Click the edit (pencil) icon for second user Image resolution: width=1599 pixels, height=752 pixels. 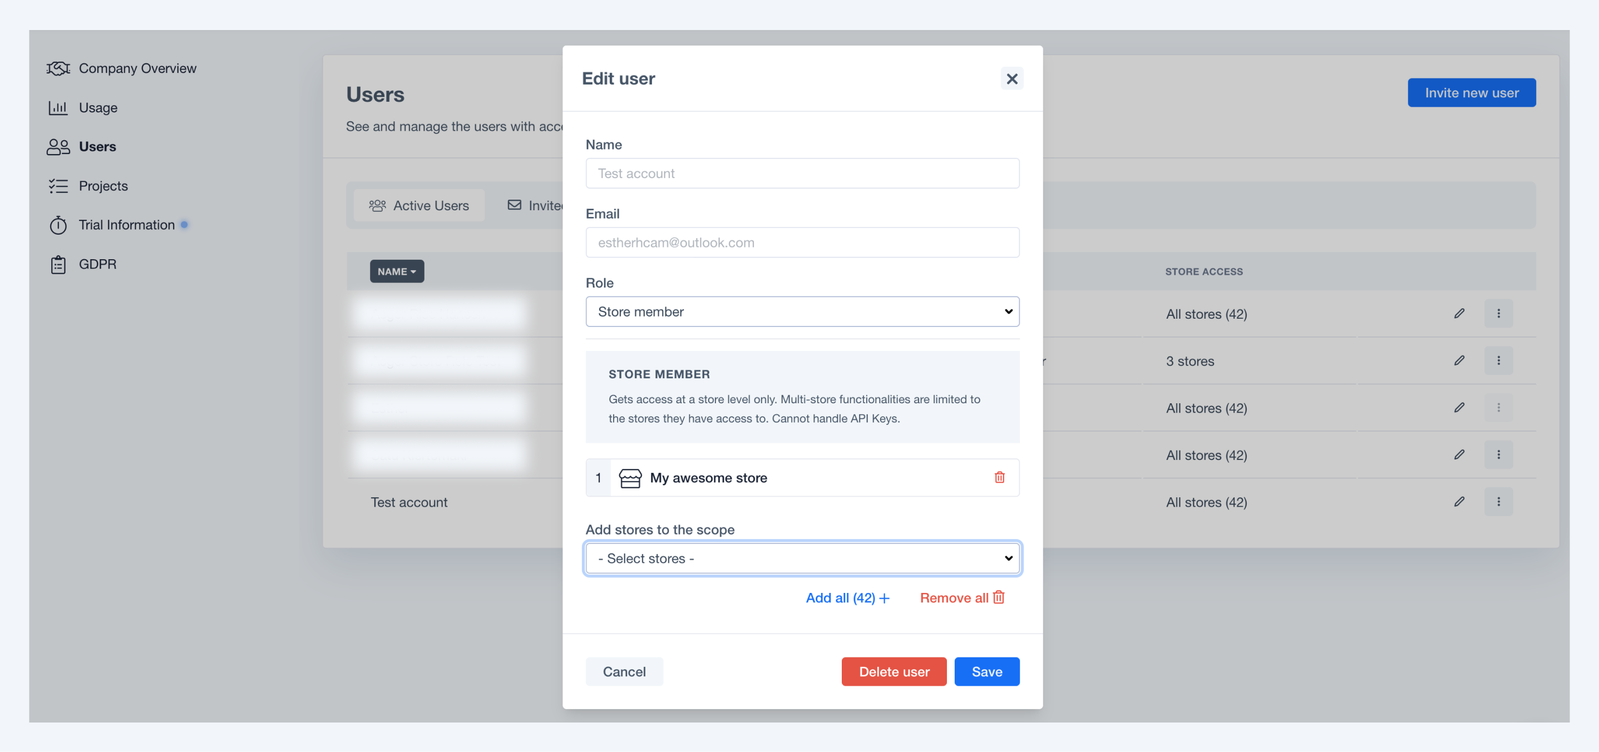click(1458, 360)
